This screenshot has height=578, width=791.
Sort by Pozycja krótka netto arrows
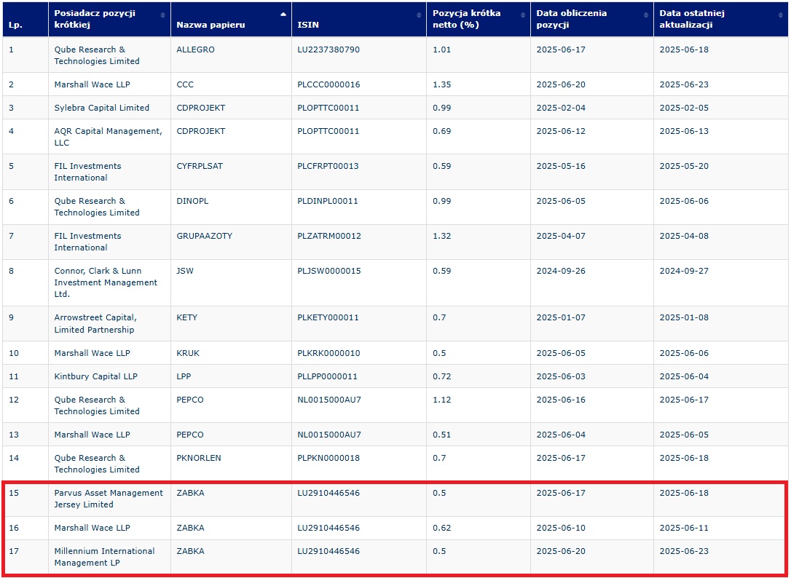pos(523,15)
